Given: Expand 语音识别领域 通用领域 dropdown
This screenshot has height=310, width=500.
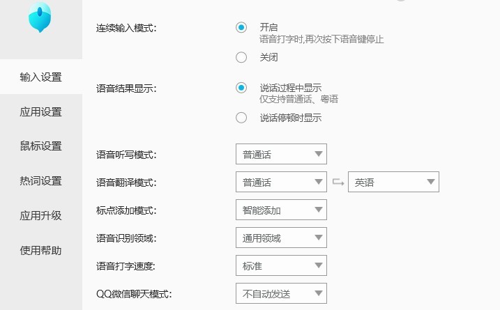Looking at the screenshot, I should pyautogui.click(x=281, y=238).
